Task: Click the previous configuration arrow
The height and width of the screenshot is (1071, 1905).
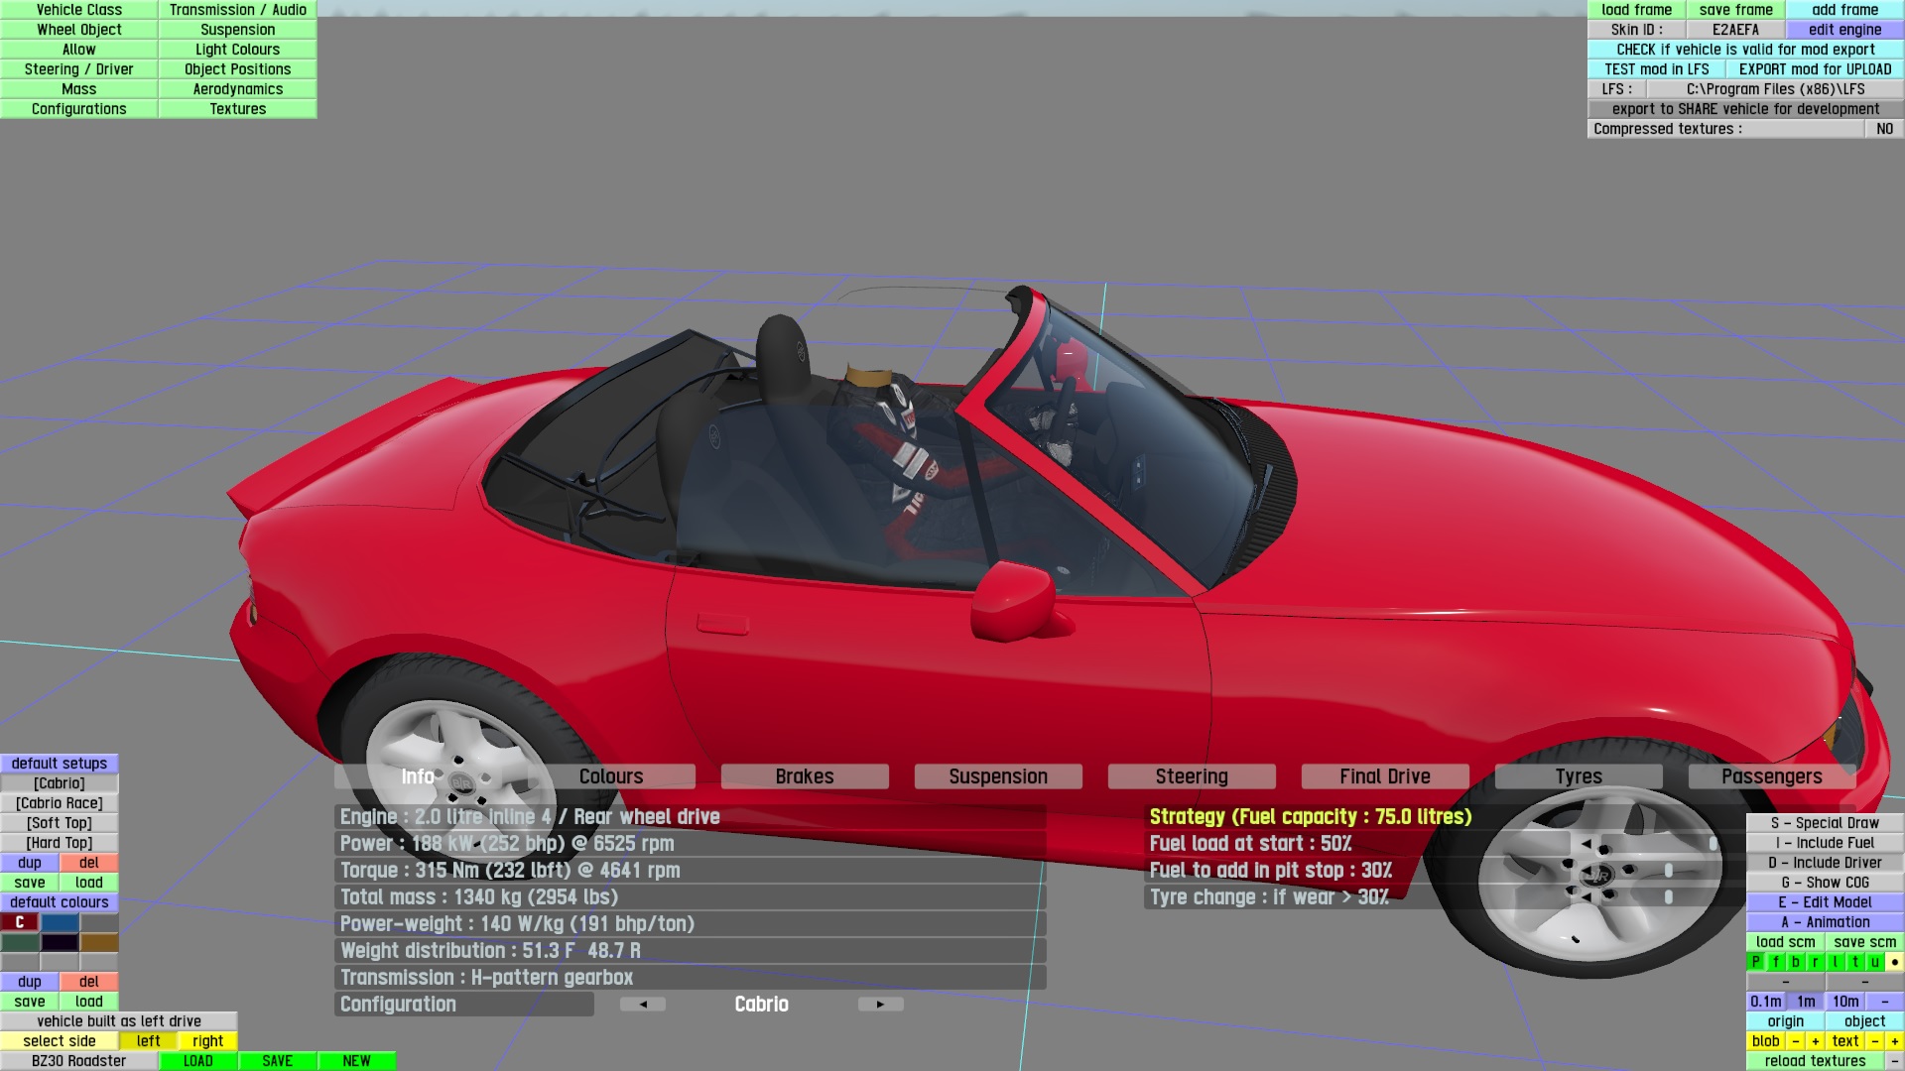Action: click(643, 1005)
